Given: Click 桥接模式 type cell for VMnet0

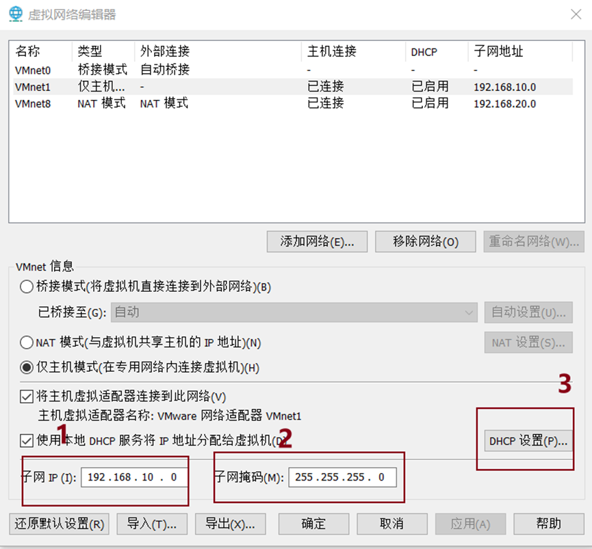Looking at the screenshot, I should [x=102, y=70].
